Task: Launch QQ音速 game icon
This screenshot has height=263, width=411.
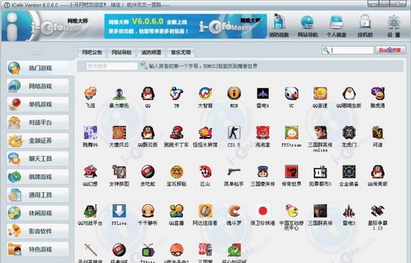Action: point(320,93)
